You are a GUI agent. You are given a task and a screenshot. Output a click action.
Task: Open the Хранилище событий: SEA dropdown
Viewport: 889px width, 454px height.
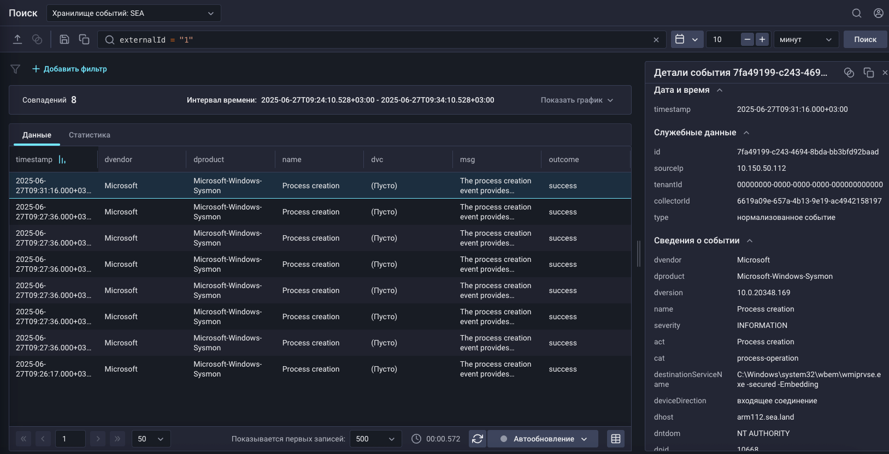134,13
